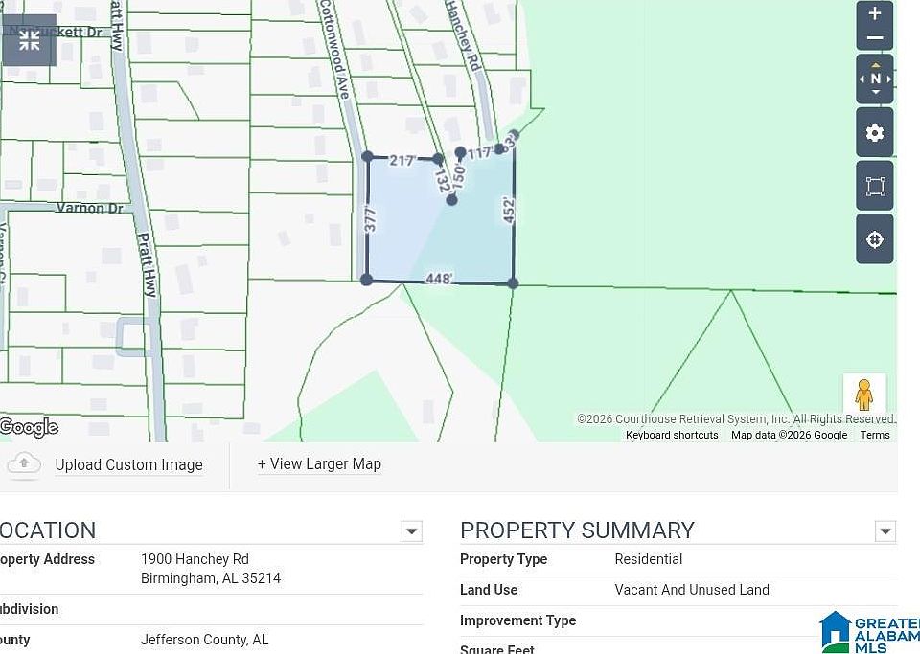Click the Google logo on the map
The width and height of the screenshot is (920, 654).
pyautogui.click(x=28, y=427)
